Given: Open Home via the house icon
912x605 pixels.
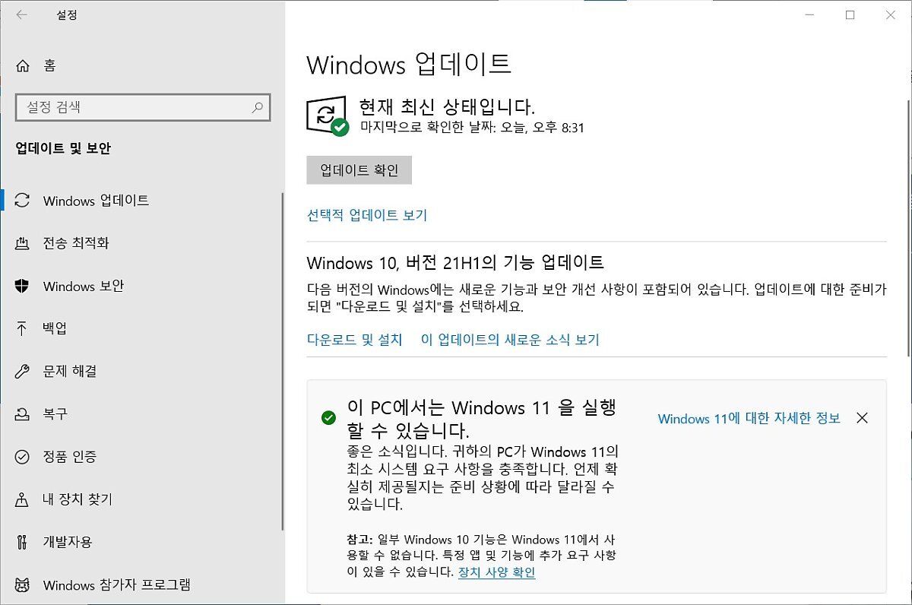Looking at the screenshot, I should coord(23,65).
